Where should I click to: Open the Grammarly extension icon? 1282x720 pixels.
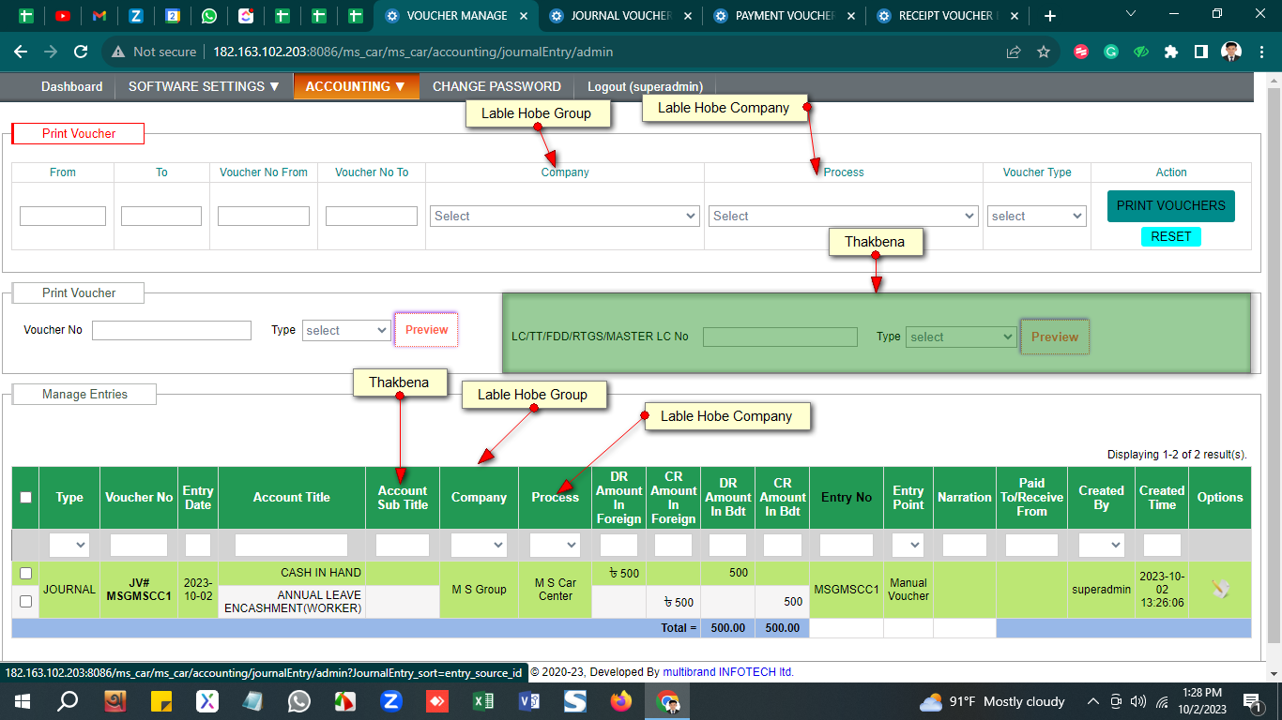coord(1110,52)
